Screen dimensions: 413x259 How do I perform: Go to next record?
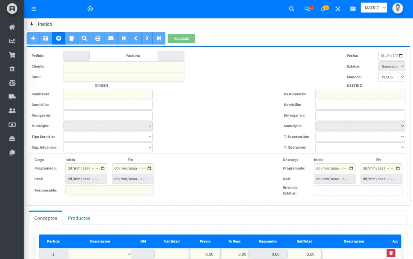[x=147, y=38]
